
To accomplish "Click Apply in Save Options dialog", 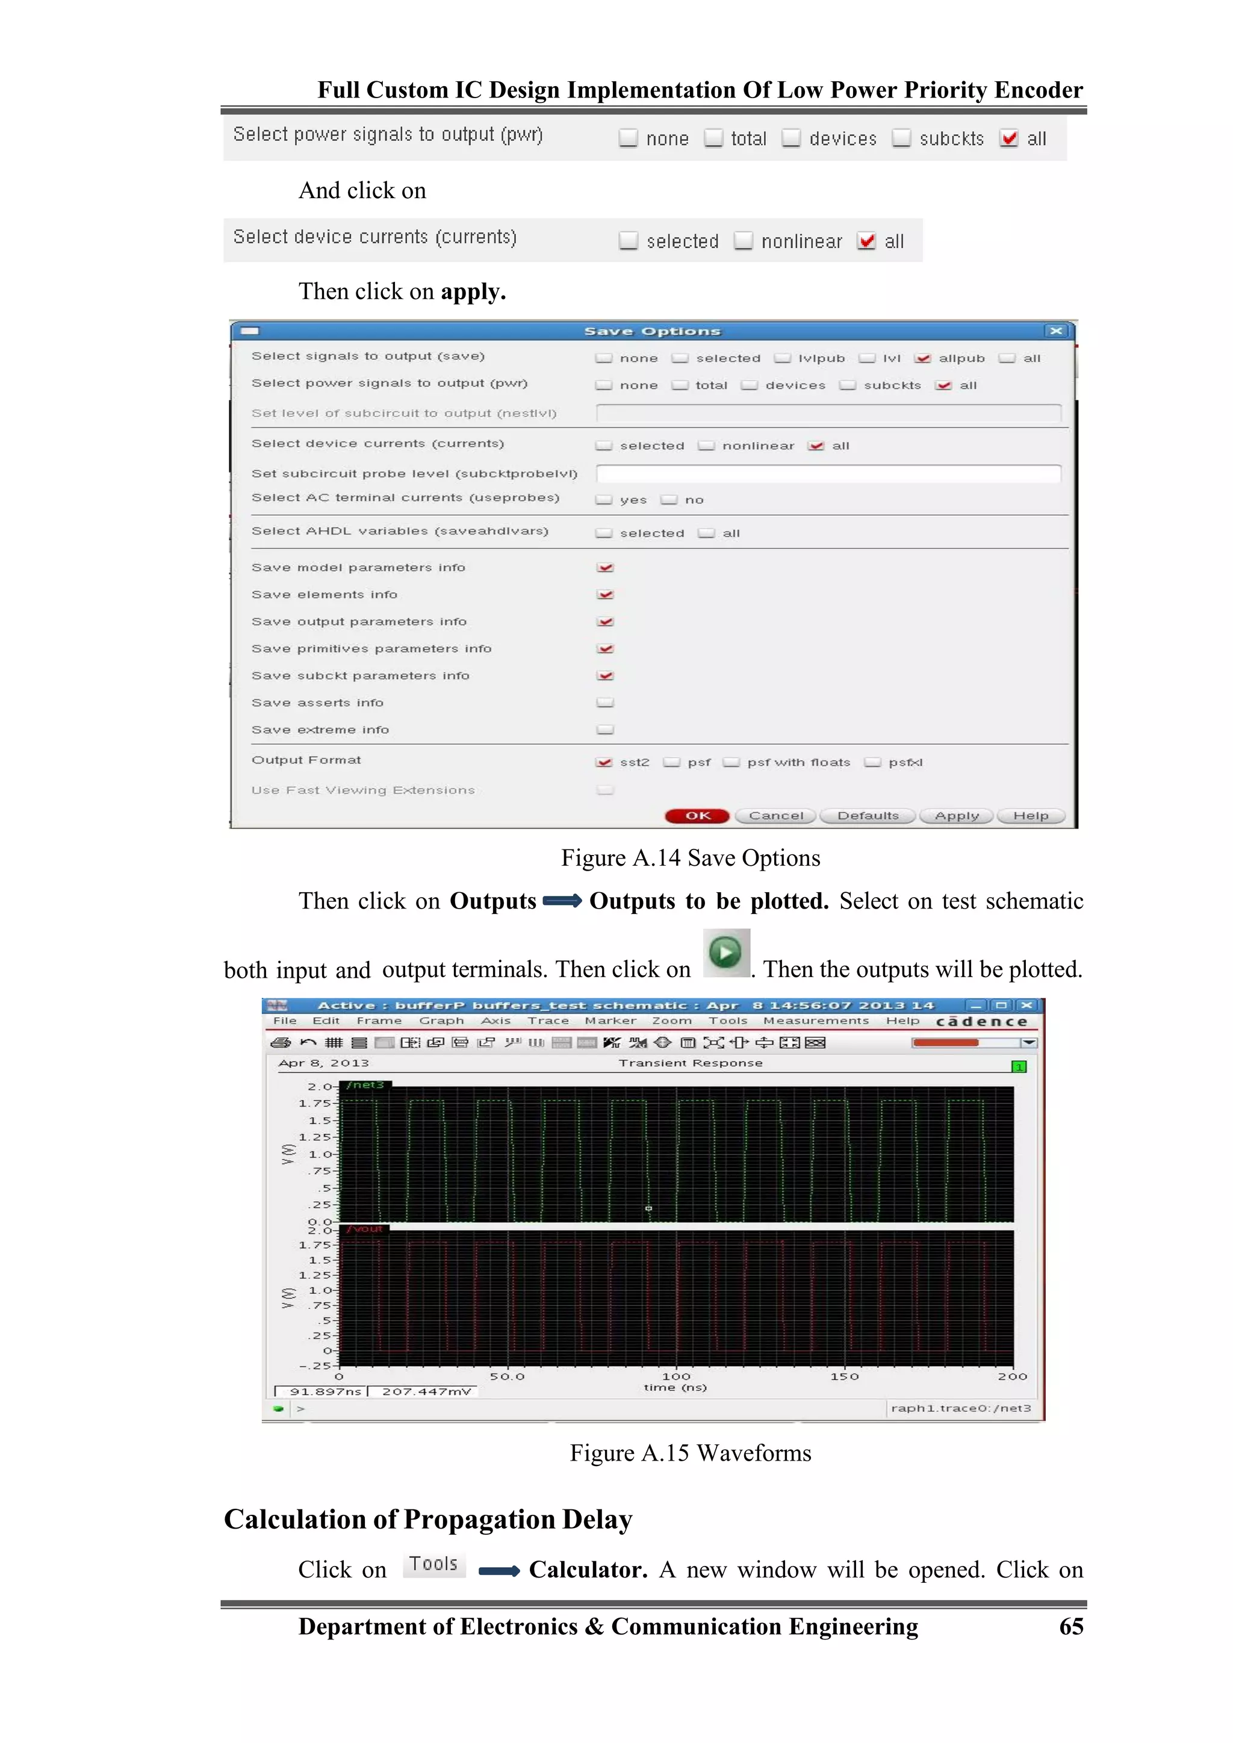I will 957,816.
